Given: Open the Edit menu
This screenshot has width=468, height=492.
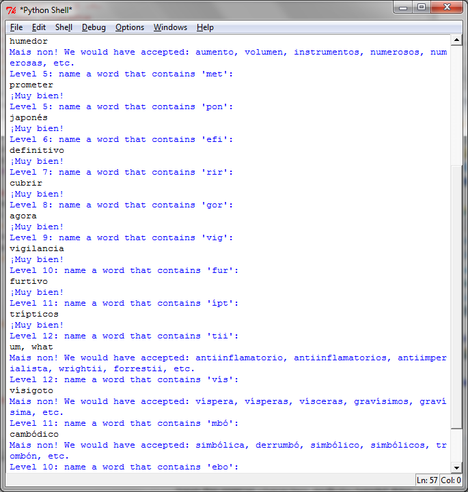Looking at the screenshot, I should (x=39, y=27).
